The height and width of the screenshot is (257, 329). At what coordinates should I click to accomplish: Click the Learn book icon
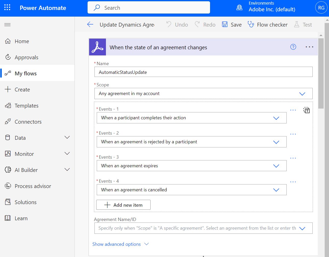click(x=8, y=218)
